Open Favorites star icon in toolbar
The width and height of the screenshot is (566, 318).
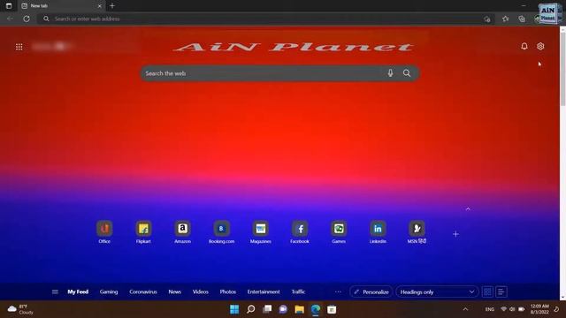coord(505,19)
